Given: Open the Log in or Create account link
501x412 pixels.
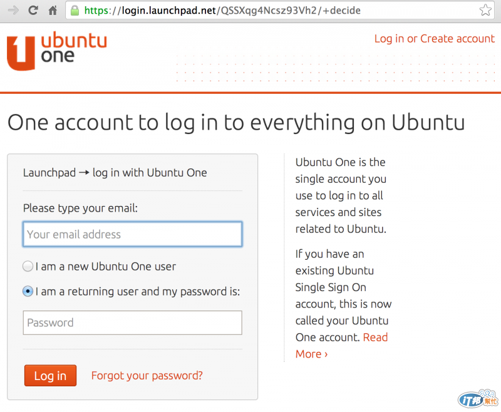Looking at the screenshot, I should coord(435,39).
